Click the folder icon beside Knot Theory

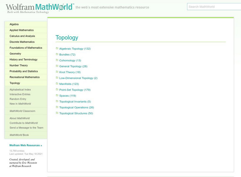click(57, 72)
